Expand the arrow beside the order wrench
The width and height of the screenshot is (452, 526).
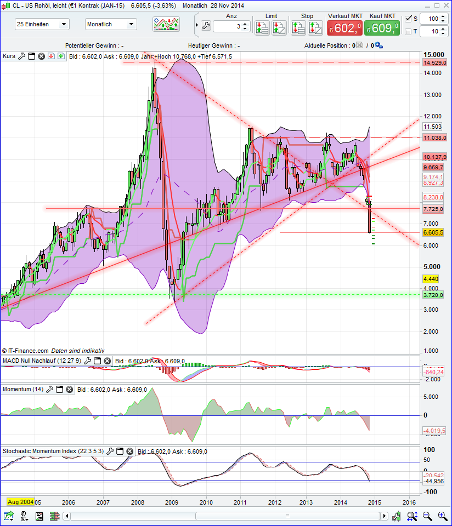click(x=196, y=24)
